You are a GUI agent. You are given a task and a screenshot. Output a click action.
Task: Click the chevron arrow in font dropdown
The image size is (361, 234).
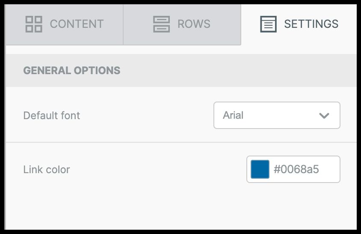pyautogui.click(x=324, y=115)
